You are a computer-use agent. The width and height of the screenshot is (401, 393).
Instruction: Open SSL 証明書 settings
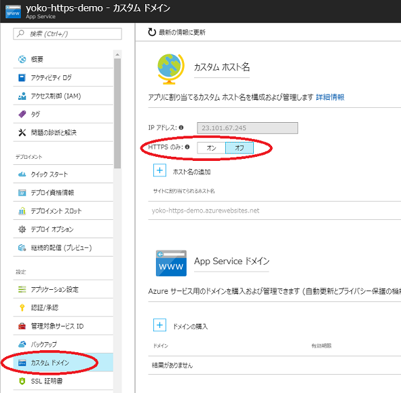63,381
